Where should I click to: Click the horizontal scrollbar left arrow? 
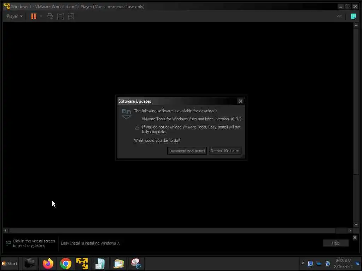6,230
